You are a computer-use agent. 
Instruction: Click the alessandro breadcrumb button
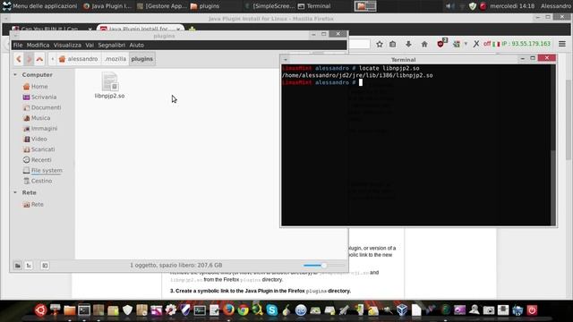pos(79,59)
